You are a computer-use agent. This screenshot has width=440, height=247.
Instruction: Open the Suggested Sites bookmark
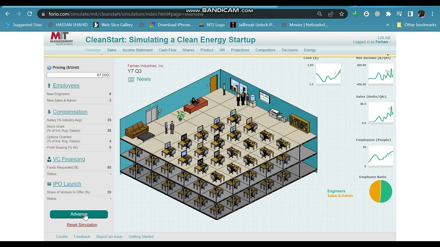[x=24, y=25]
